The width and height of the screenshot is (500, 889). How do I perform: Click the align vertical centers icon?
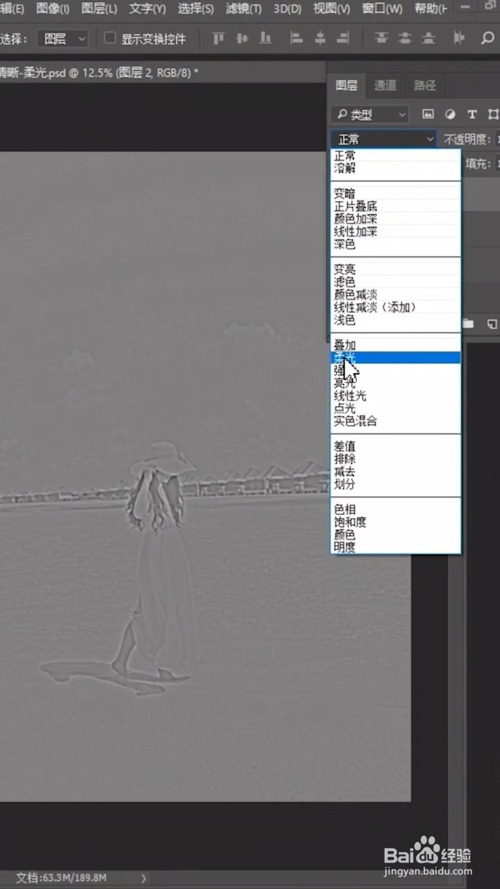pyautogui.click(x=242, y=38)
